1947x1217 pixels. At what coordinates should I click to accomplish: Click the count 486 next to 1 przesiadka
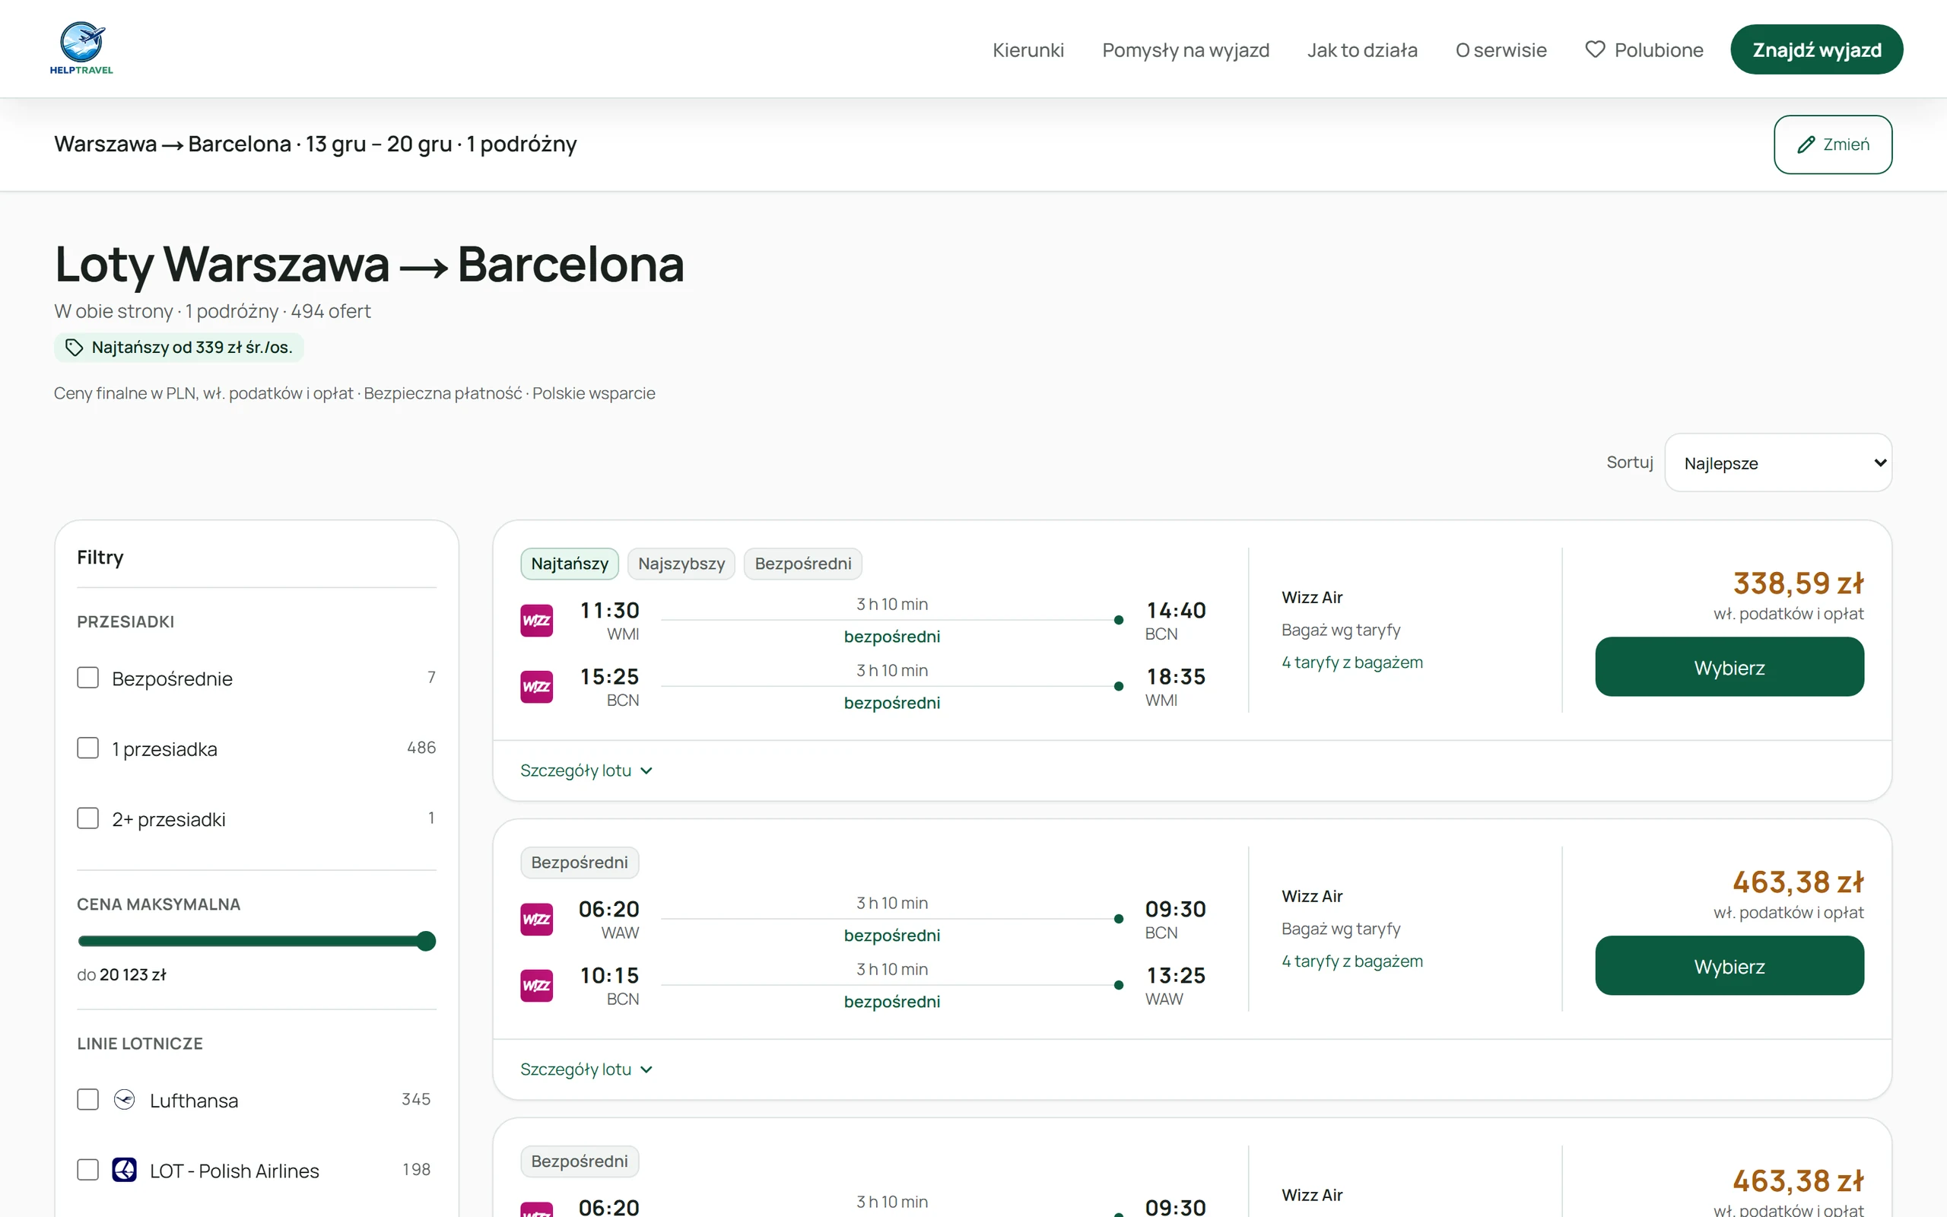(x=421, y=748)
